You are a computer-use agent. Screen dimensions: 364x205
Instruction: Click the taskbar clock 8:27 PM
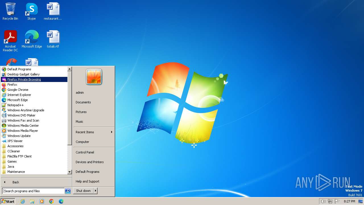pyautogui.click(x=349, y=201)
